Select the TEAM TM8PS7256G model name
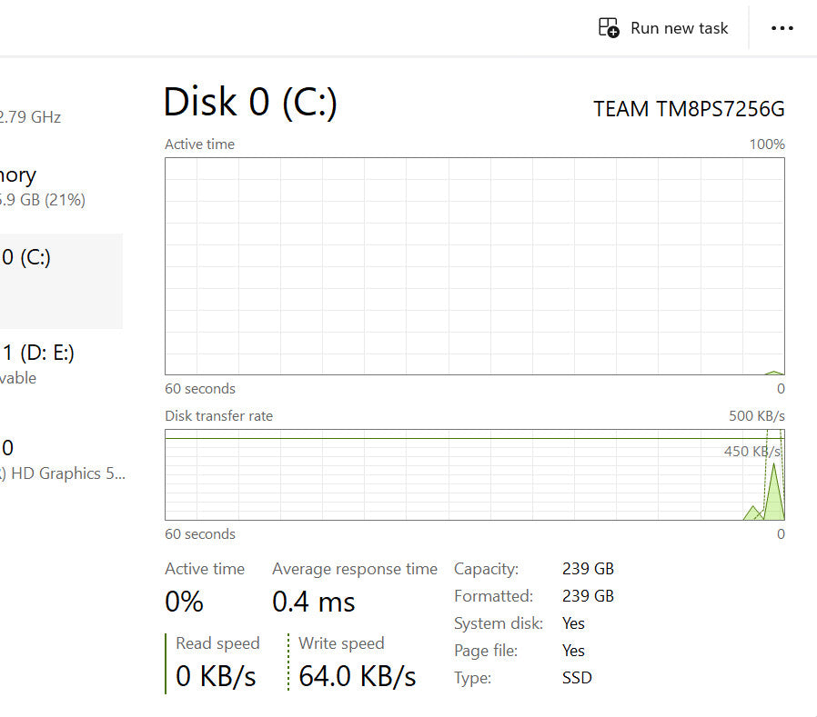The image size is (817, 717). (689, 109)
